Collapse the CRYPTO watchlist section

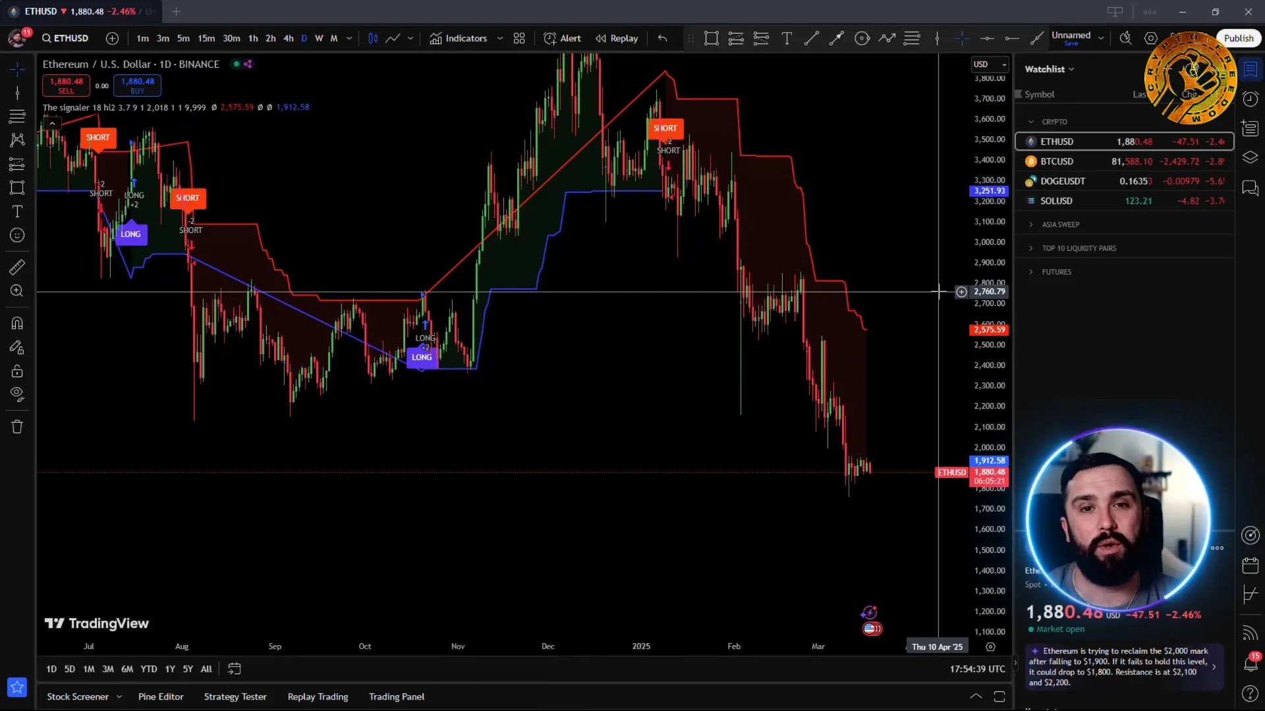pos(1031,122)
